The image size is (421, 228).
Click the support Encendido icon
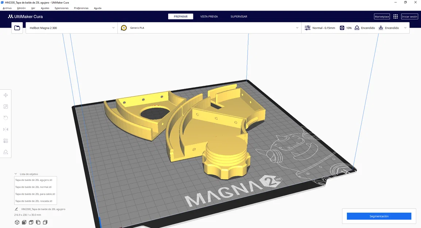pos(357,28)
